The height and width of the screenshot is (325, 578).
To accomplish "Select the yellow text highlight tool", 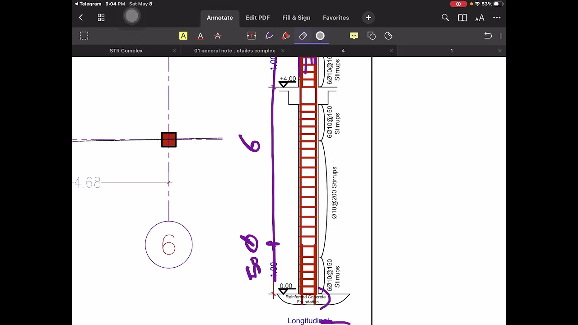I will point(183,36).
